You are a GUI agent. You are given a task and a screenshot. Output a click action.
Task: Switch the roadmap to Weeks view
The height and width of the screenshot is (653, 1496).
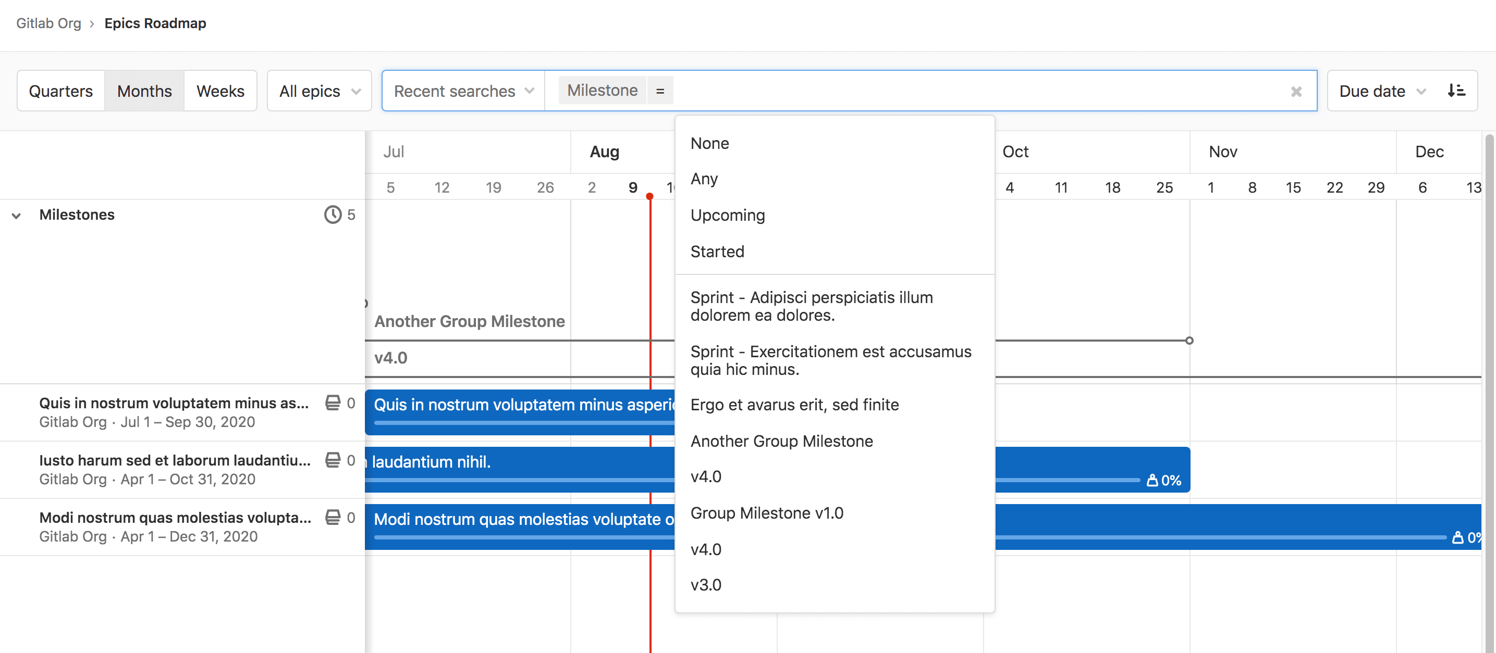point(220,91)
